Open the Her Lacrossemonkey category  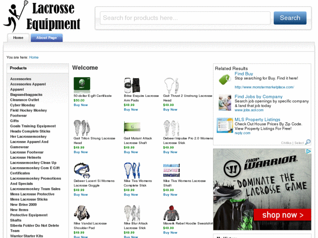pyautogui.click(x=28, y=137)
